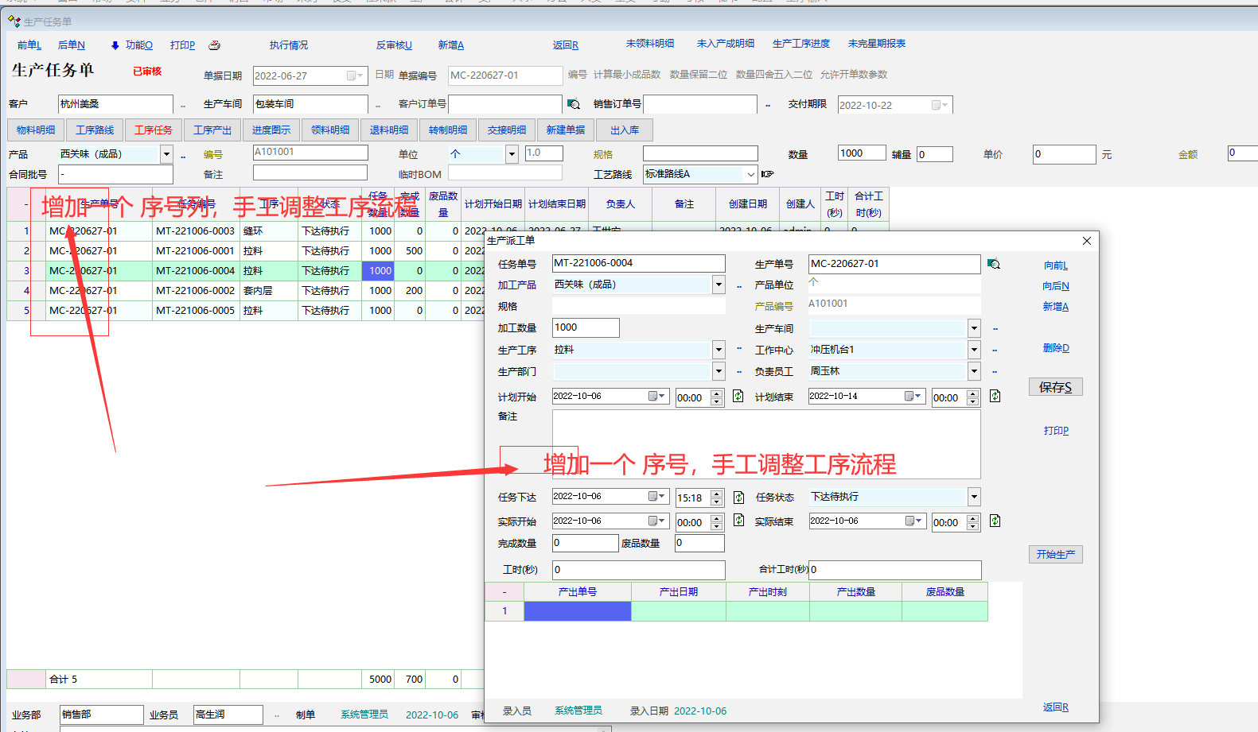Click the 删除D link in the dialog
This screenshot has height=732, width=1258.
[1056, 348]
